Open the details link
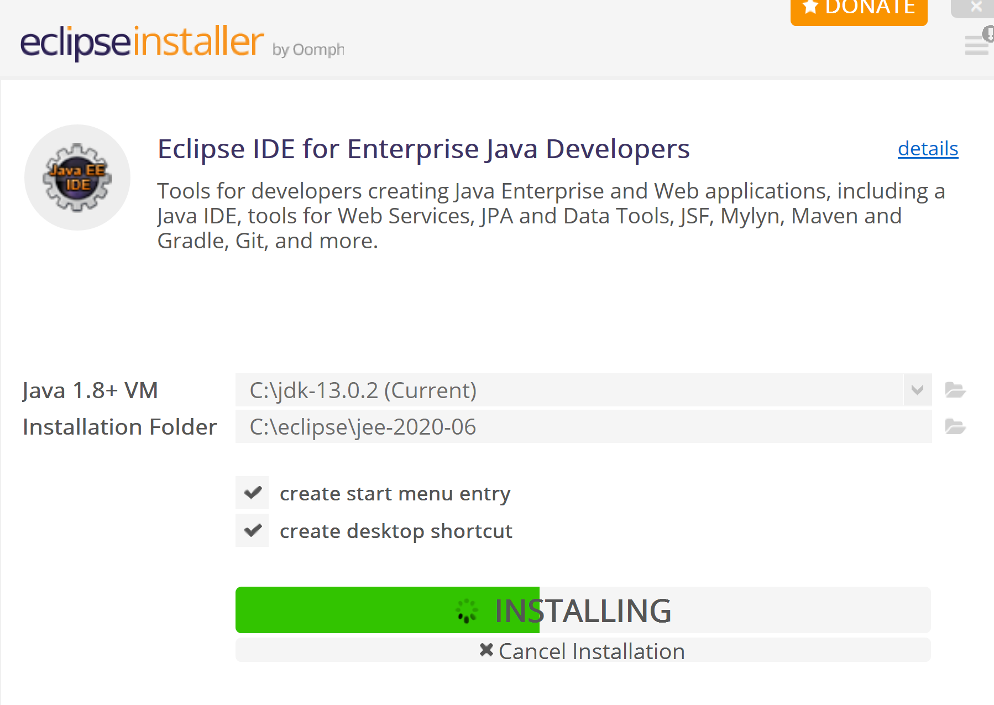The image size is (994, 705). pos(928,149)
